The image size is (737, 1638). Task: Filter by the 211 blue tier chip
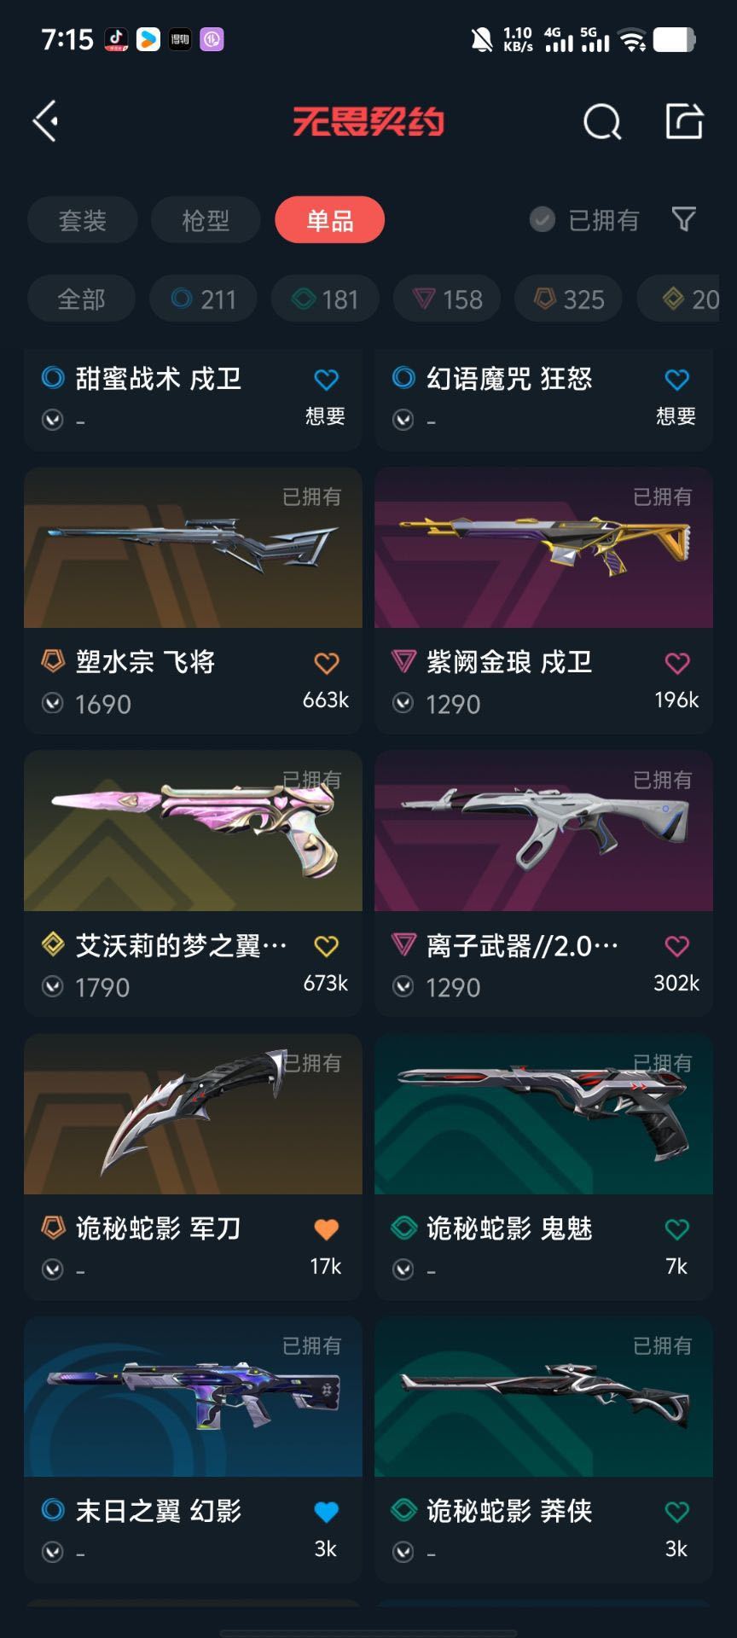[203, 299]
